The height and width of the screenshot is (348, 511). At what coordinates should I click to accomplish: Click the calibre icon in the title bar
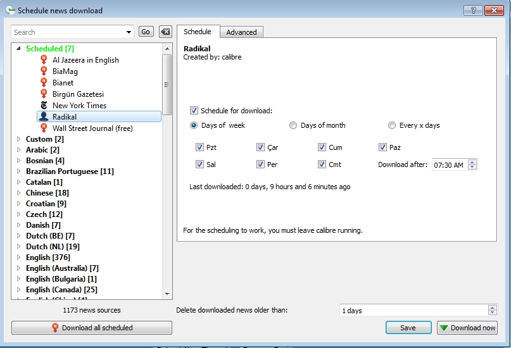(9, 10)
